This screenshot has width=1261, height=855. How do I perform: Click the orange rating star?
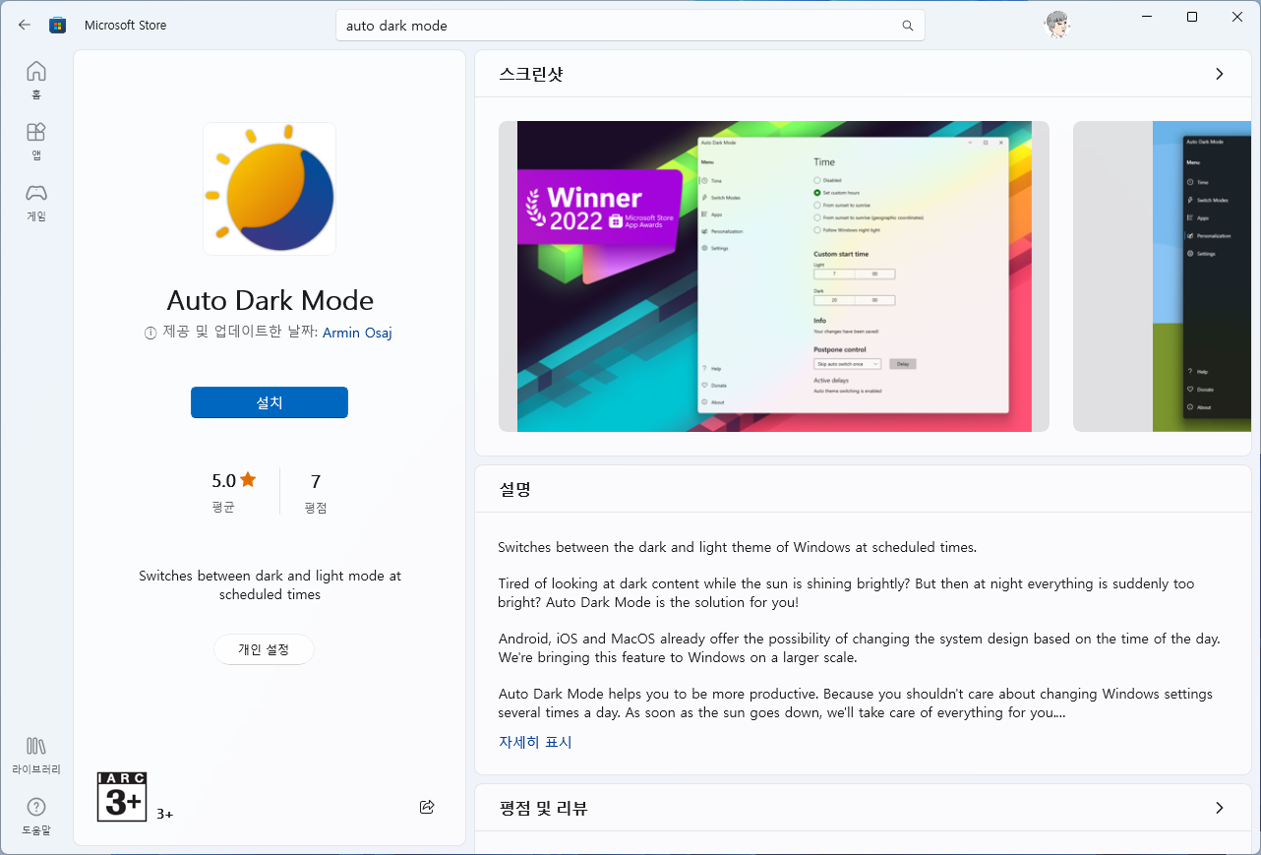click(248, 480)
